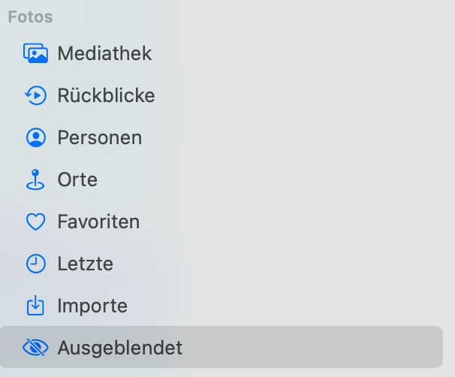Click the Mediathek photo library icon
455x377 pixels.
pos(35,54)
